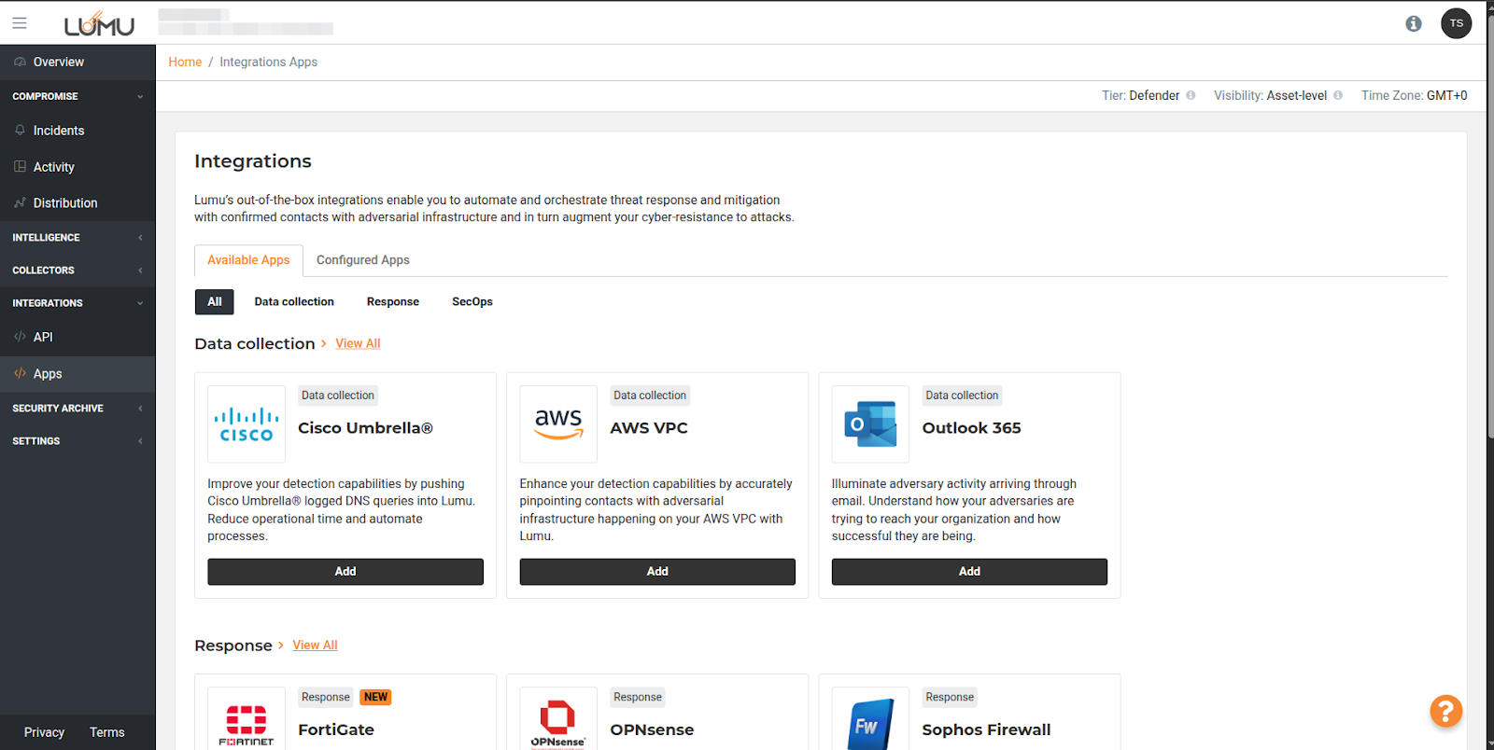
Task: Click the Cisco Umbrella logo
Action: (x=247, y=424)
